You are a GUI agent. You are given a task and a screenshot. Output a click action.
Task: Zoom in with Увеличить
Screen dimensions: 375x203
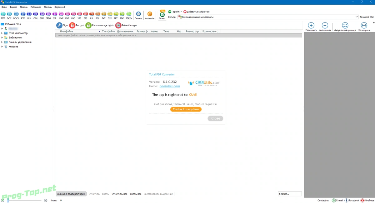311,27
